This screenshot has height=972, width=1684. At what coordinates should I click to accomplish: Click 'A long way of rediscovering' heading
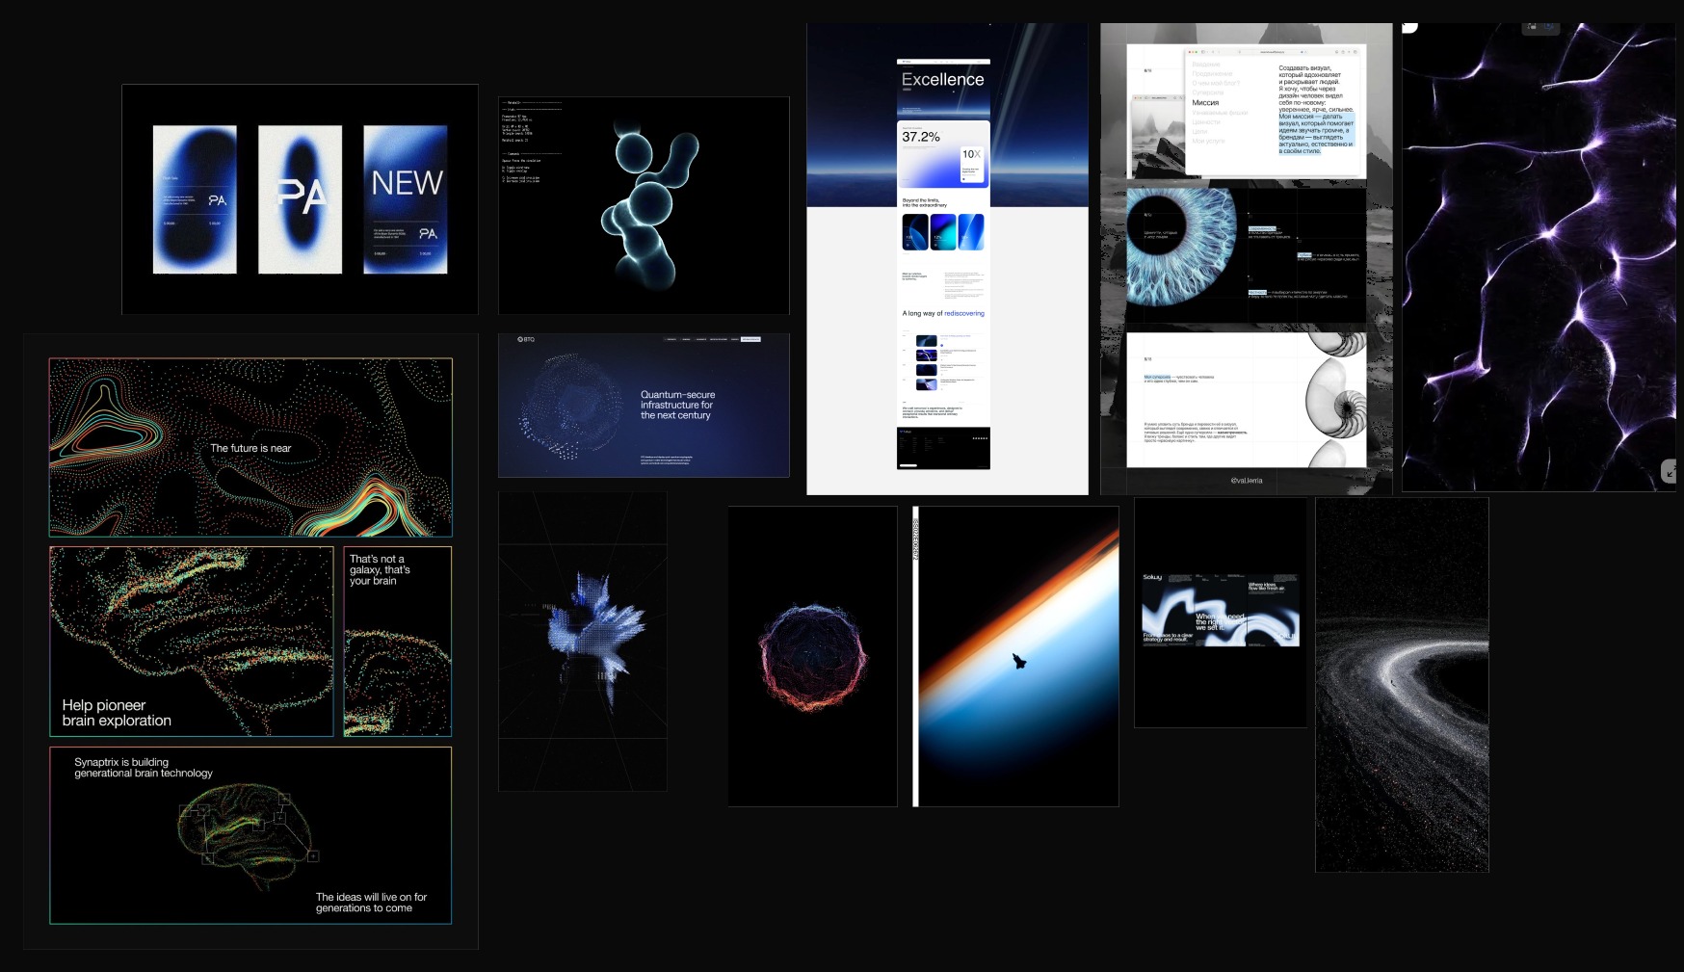(x=943, y=313)
